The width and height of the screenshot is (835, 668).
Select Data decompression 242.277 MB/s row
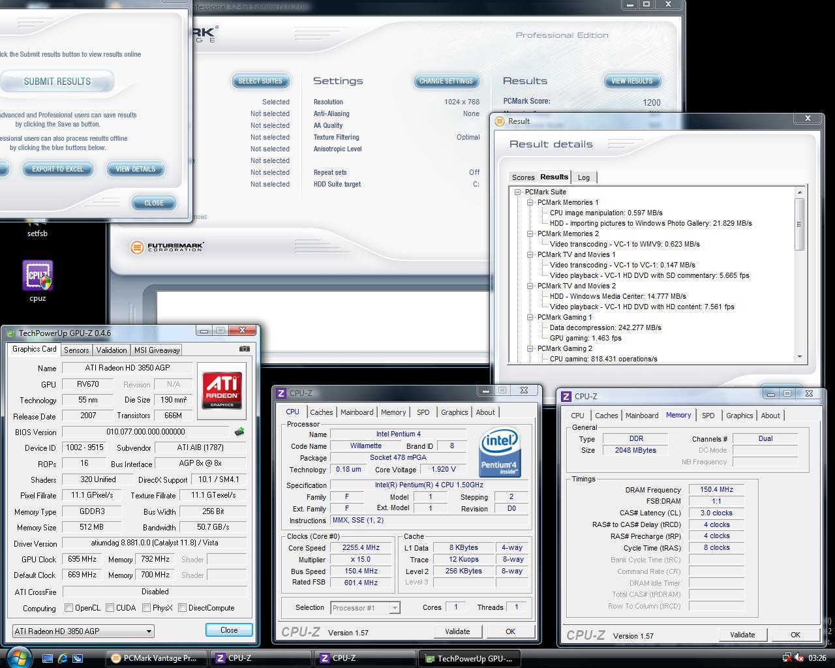[605, 327]
